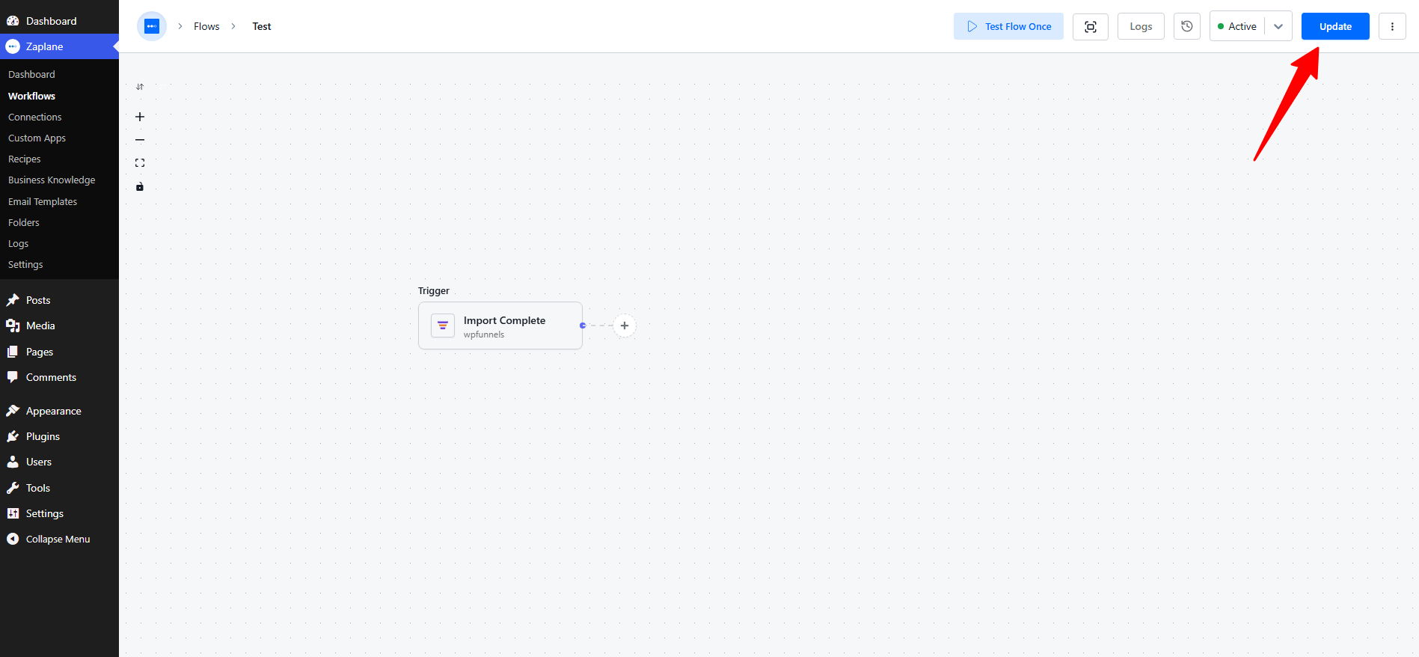This screenshot has width=1419, height=657.
Task: Click the screenshot capture icon button
Action: pyautogui.click(x=1091, y=26)
